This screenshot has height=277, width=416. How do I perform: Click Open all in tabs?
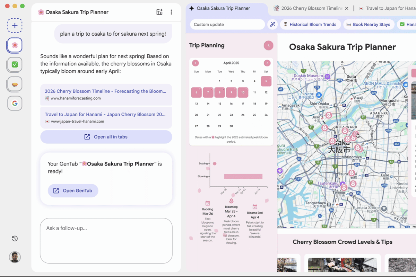[106, 137]
